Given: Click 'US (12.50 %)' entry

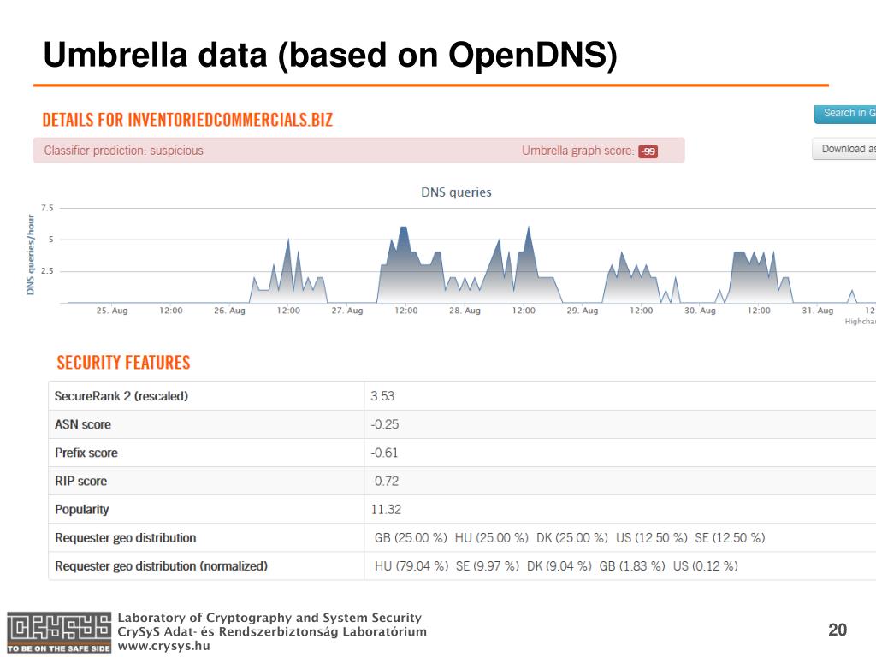Looking at the screenshot, I should (x=651, y=538).
